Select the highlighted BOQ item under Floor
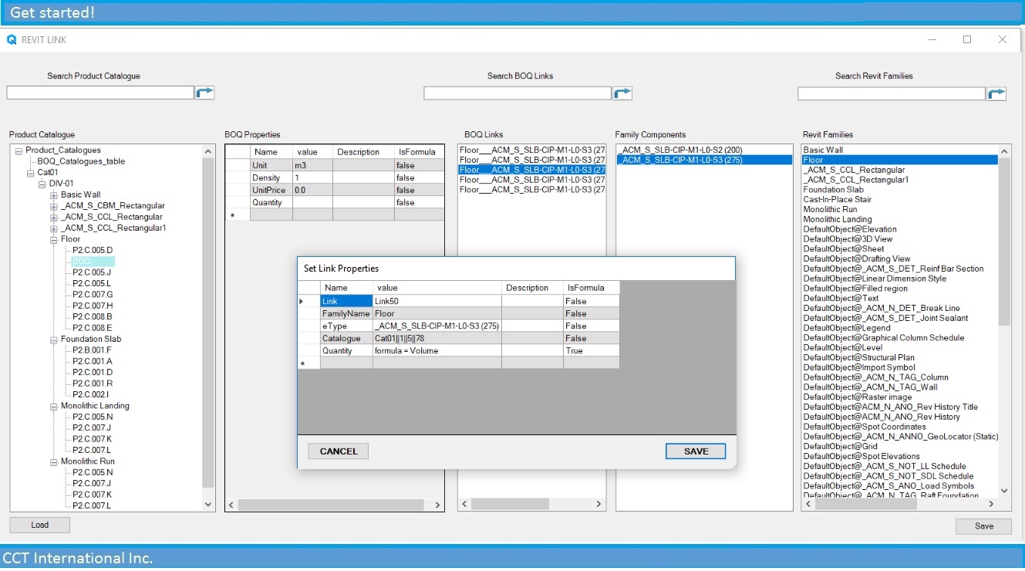This screenshot has width=1025, height=571. pos(83,261)
